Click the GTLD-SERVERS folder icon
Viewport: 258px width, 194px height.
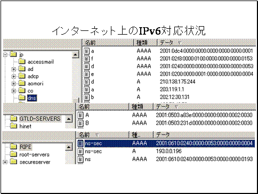click(x=13, y=118)
